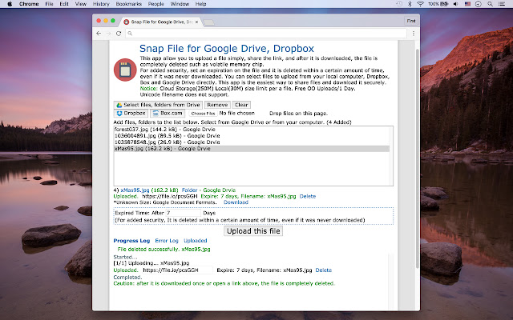Click Upload this file button
This screenshot has height=320, width=513.
253,231
